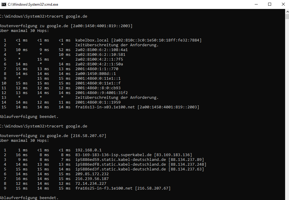Click the IPv4 address [216.58.207.67] in Routenverfolgung line
The image size is (289, 200).
pyautogui.click(x=88, y=136)
